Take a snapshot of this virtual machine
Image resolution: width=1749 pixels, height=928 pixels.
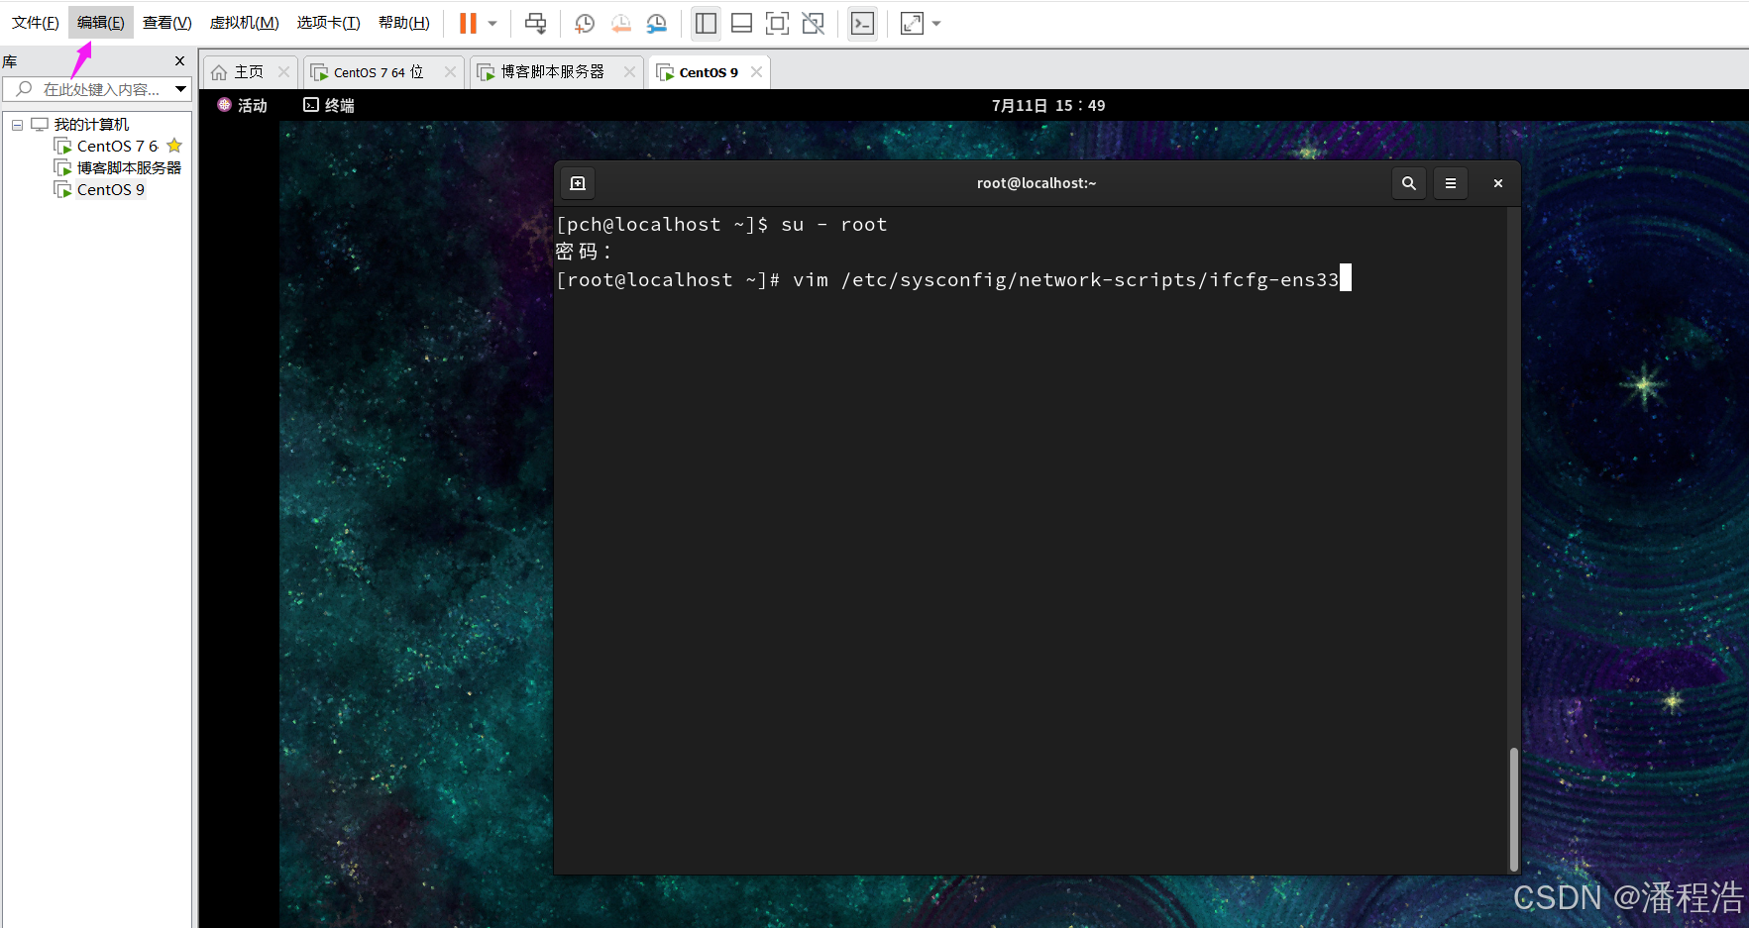[x=585, y=23]
